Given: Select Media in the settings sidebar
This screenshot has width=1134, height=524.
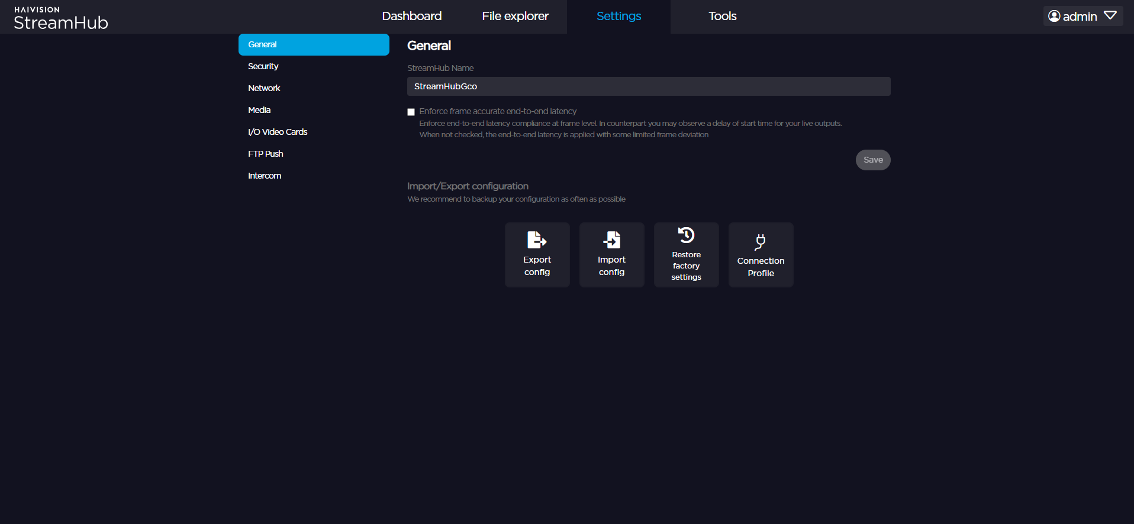Looking at the screenshot, I should click(x=259, y=110).
